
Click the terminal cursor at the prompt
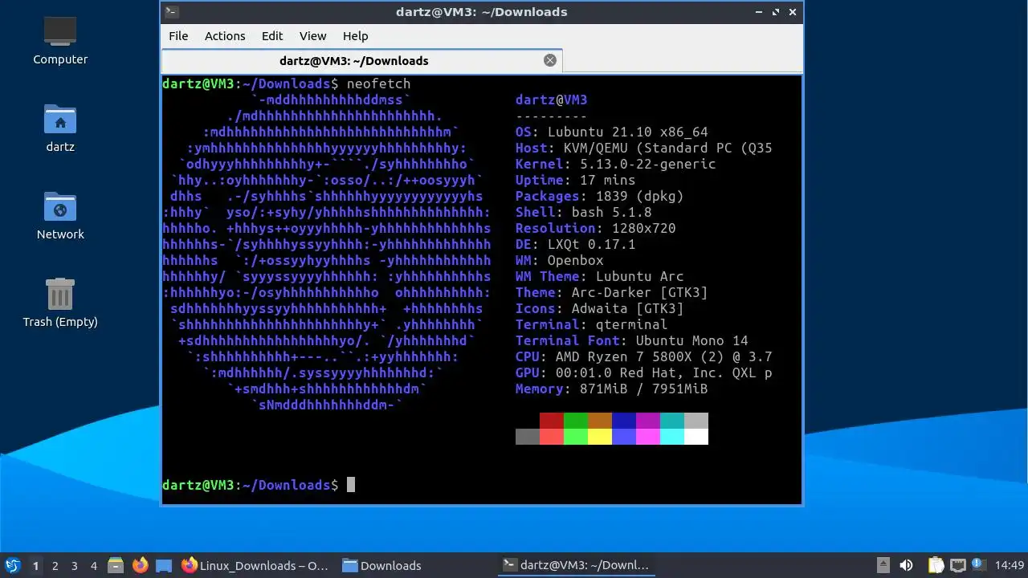pyautogui.click(x=351, y=485)
